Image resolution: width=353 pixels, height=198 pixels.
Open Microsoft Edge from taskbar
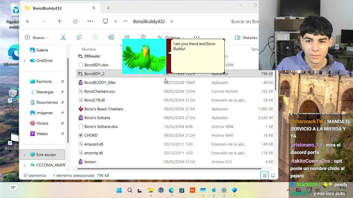(171, 190)
